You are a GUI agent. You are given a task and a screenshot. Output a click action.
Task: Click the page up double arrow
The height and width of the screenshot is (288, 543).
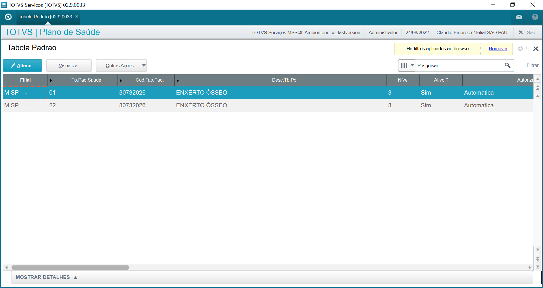click(538, 88)
